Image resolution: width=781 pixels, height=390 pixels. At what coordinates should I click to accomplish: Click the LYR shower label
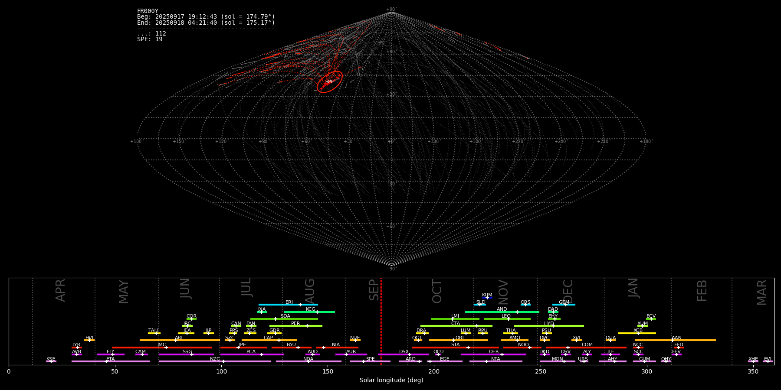(76, 345)
